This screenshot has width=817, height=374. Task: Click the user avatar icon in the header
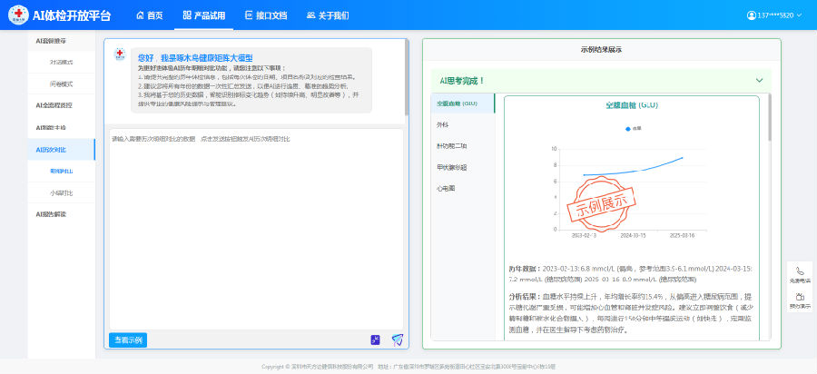[x=751, y=15]
